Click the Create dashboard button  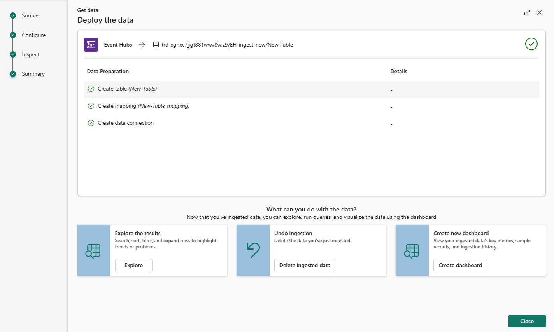coord(460,265)
